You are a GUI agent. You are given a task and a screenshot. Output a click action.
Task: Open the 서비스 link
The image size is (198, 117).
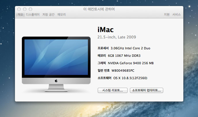click(x=176, y=14)
